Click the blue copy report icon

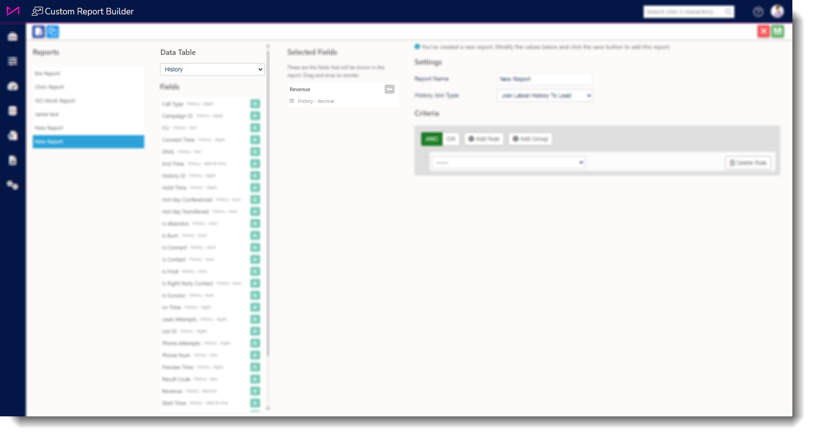53,32
